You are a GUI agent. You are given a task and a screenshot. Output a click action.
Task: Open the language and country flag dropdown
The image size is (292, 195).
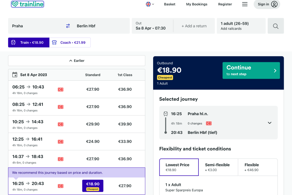coord(150,4)
